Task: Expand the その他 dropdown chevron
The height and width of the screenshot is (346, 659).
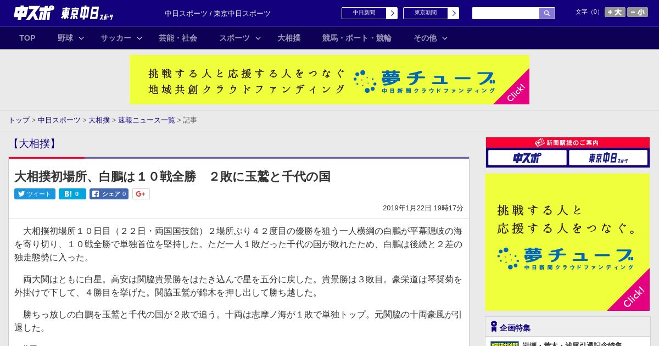Action: pyautogui.click(x=445, y=38)
